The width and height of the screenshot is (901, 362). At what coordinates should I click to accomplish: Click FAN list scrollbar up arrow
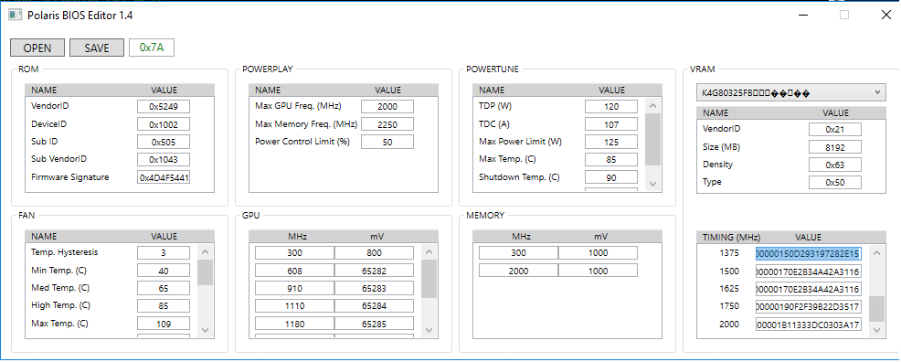pos(205,252)
